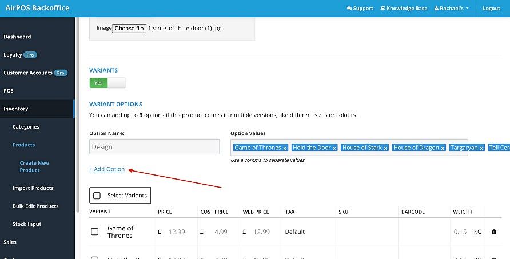Open Categories under Inventory
The width and height of the screenshot is (510, 259).
(26, 127)
